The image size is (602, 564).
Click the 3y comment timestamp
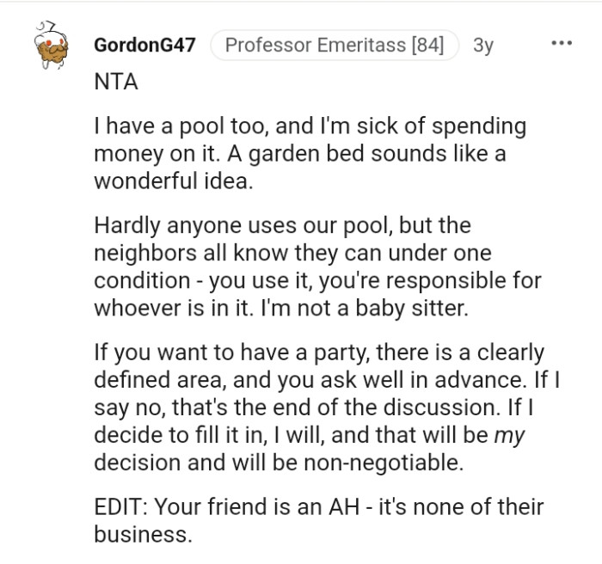pyautogui.click(x=483, y=46)
